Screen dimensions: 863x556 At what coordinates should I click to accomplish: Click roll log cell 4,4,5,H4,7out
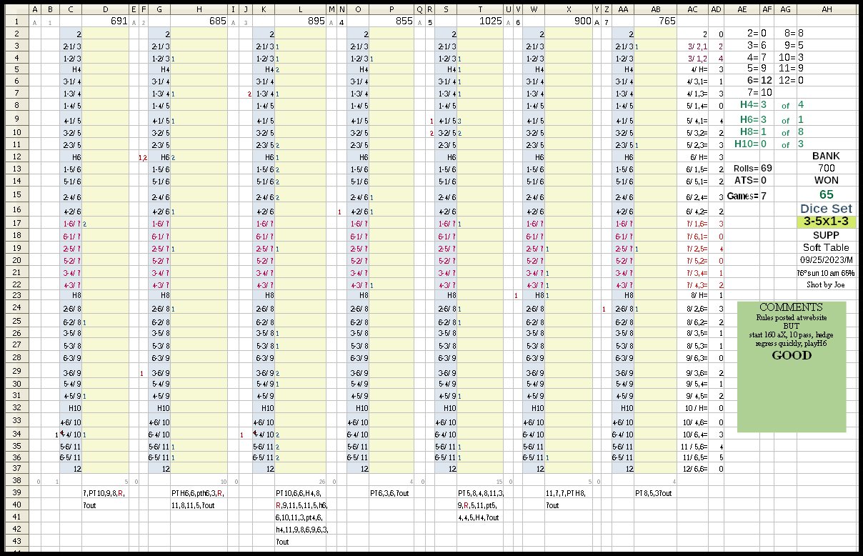click(479, 518)
